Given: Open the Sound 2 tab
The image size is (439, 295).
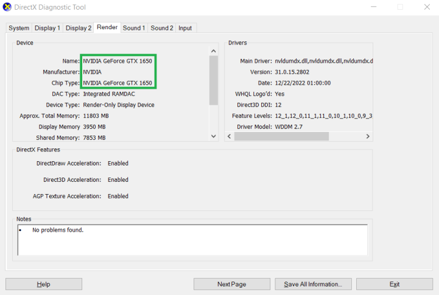Looking at the screenshot, I should [x=162, y=28].
